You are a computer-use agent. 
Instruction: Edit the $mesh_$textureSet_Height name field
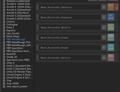70,48
